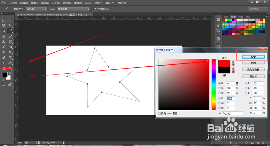Select the S saturation radio button
The image size is (270, 146).
click(x=219, y=88)
